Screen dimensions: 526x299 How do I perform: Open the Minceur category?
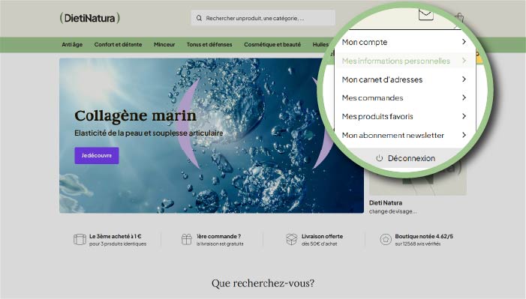164,44
